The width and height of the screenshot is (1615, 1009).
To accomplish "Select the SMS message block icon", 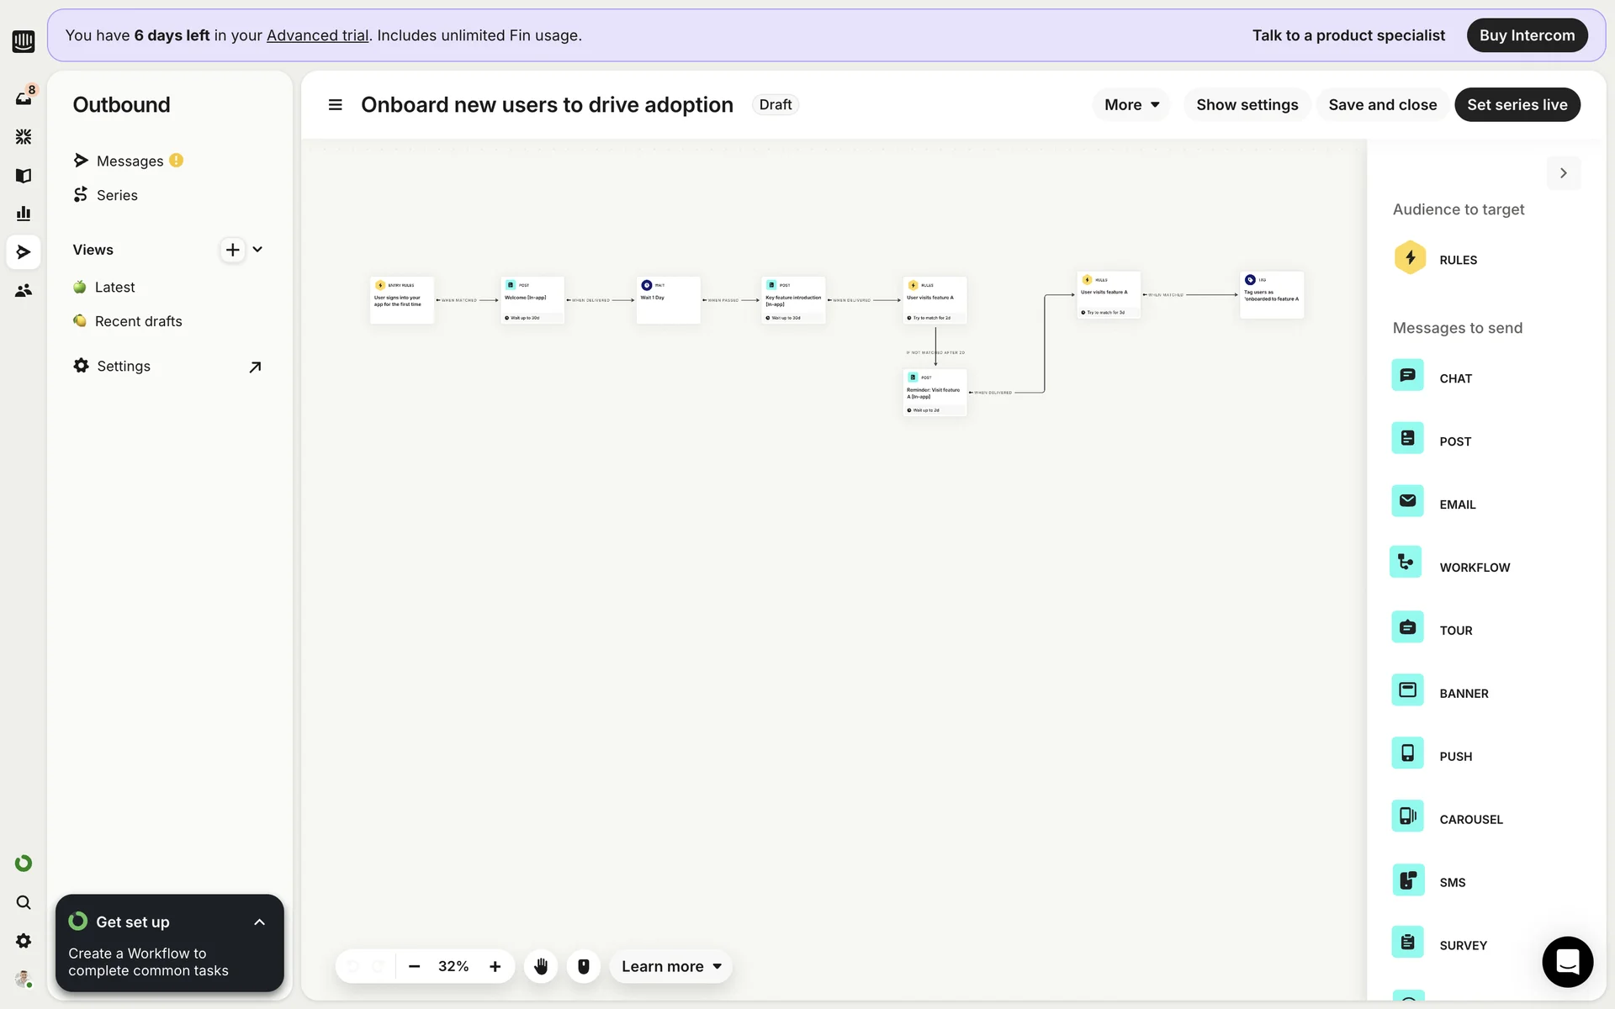I will point(1407,880).
